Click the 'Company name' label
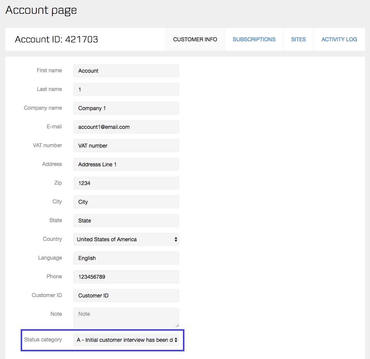This screenshot has width=370, height=359. (43, 108)
